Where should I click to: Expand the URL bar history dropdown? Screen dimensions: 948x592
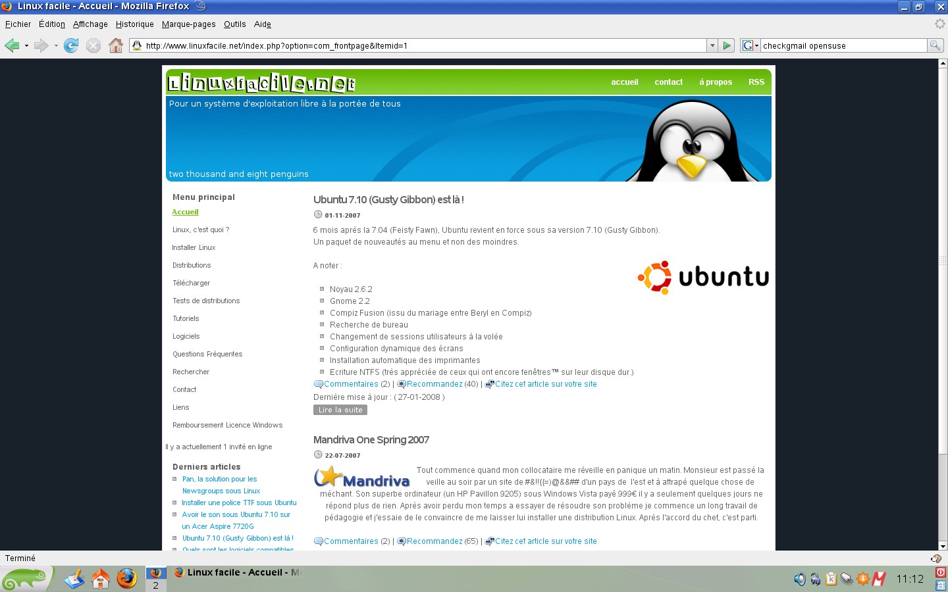point(712,45)
